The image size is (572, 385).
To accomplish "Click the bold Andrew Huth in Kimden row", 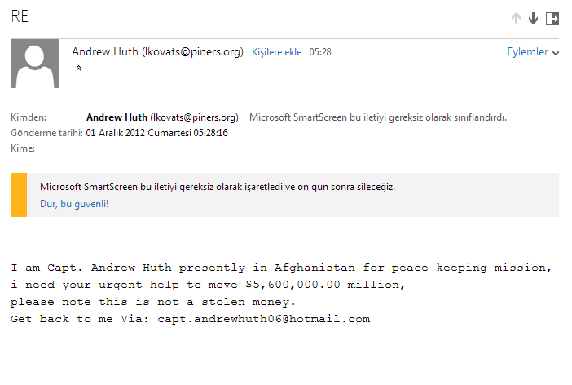I will [117, 117].
